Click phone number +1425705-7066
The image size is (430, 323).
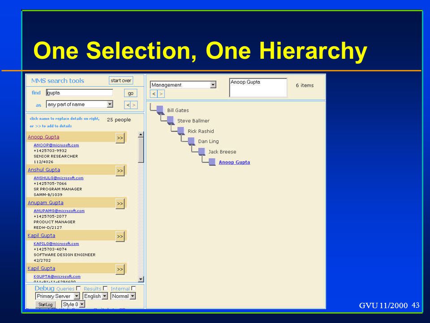(50, 183)
